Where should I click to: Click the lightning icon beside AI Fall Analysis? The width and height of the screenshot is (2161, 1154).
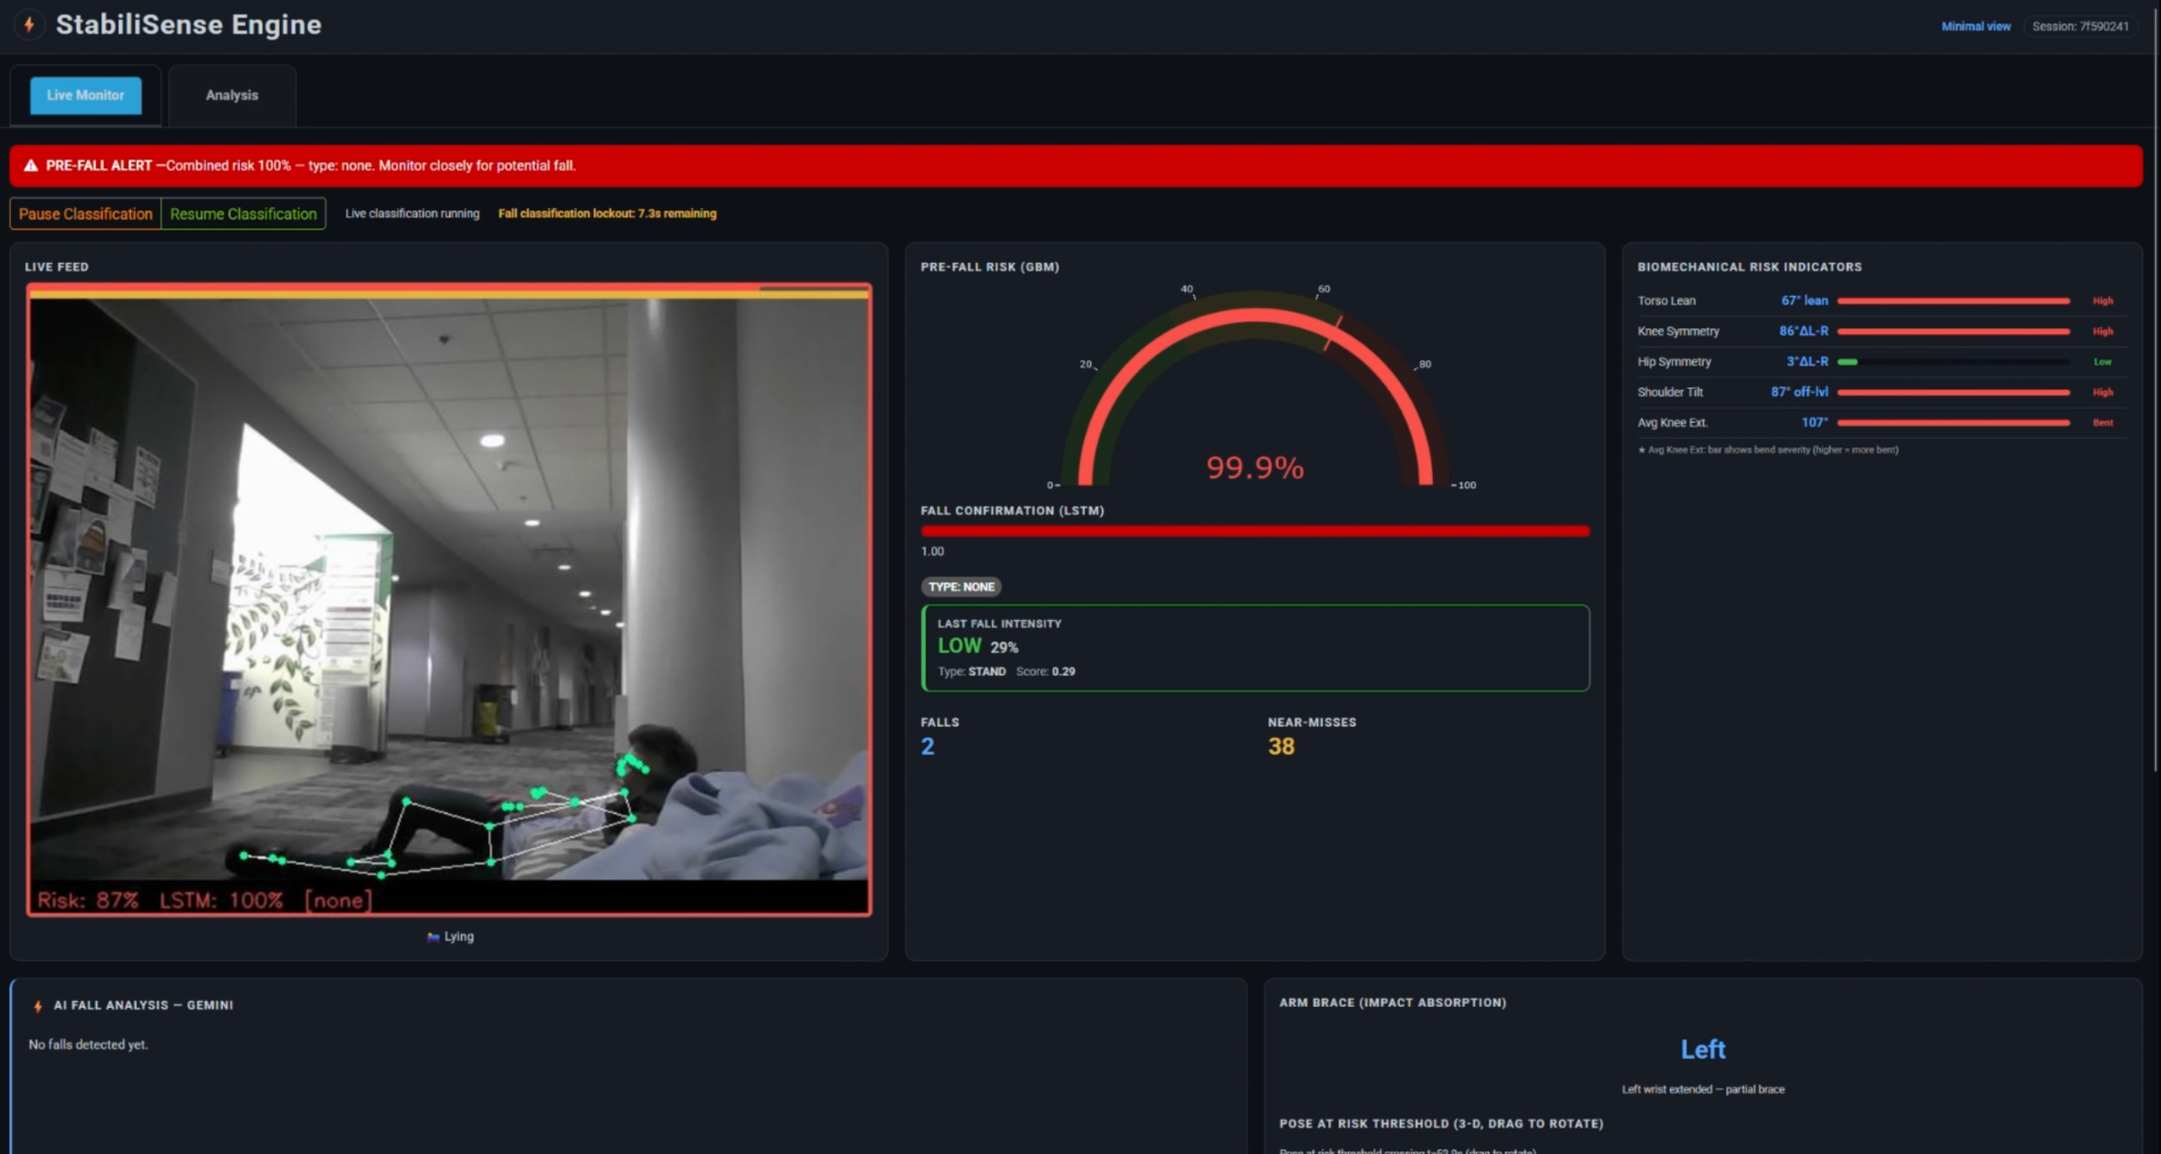(x=37, y=1006)
